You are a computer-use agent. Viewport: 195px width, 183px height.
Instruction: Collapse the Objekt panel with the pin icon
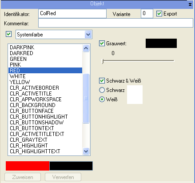coord(190,4)
